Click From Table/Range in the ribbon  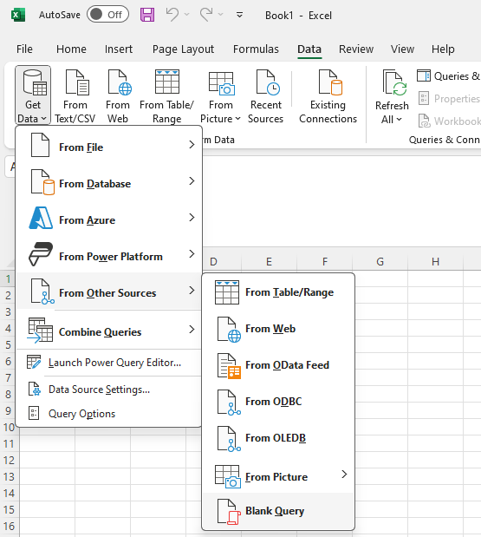(x=167, y=95)
